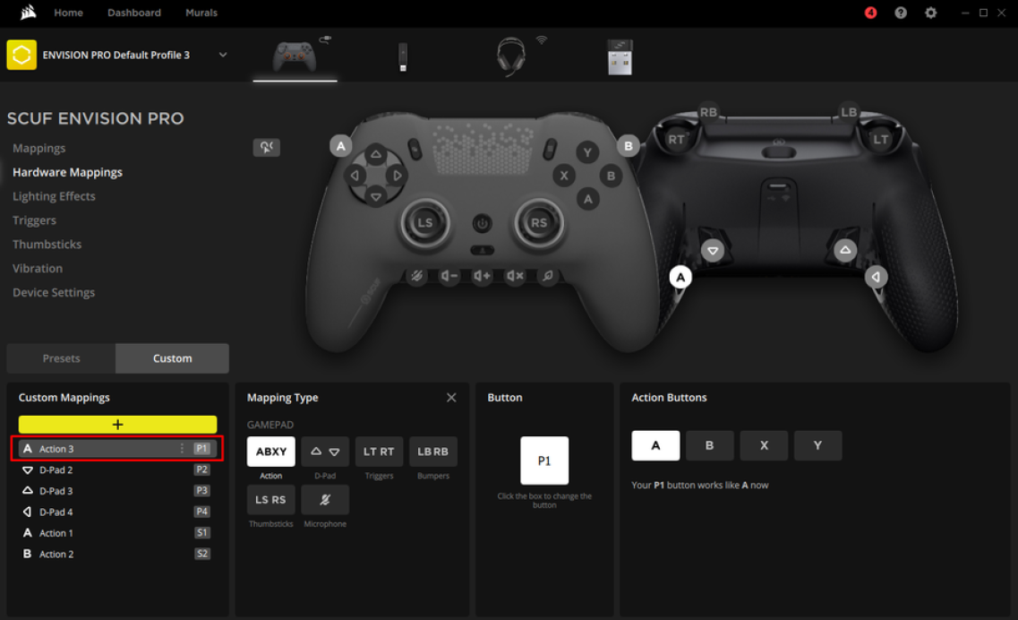Open Device Settings
This screenshot has height=620, width=1018.
pos(54,292)
